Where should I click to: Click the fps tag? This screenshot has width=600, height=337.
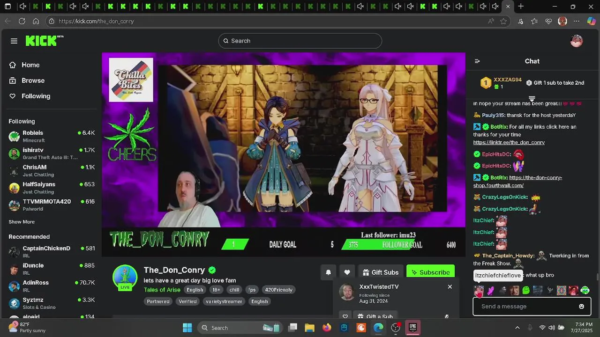(x=252, y=290)
